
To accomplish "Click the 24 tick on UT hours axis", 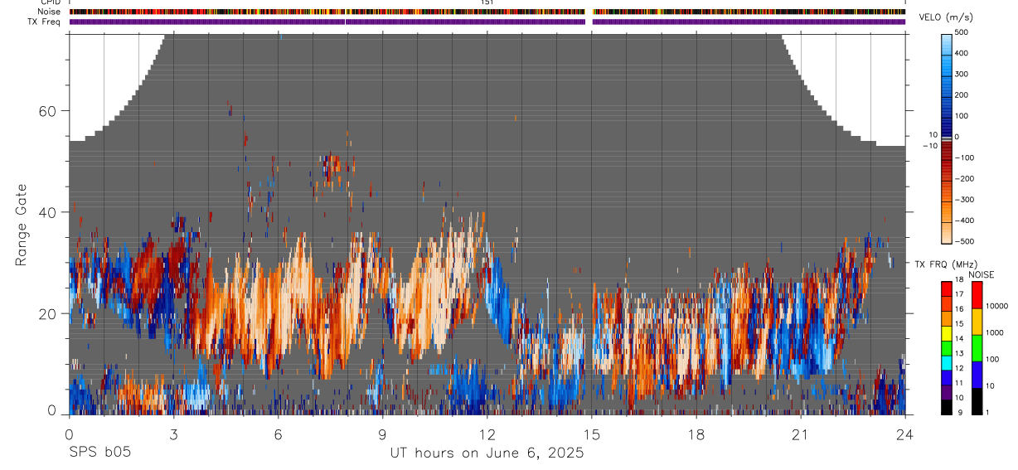I will pyautogui.click(x=905, y=433).
